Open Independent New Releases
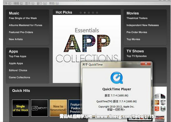171x122 pixels. [x=142, y=25]
